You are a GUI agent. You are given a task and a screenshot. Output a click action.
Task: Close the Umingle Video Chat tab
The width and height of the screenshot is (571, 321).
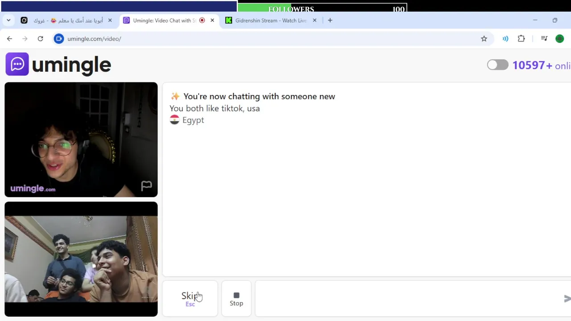212,21
